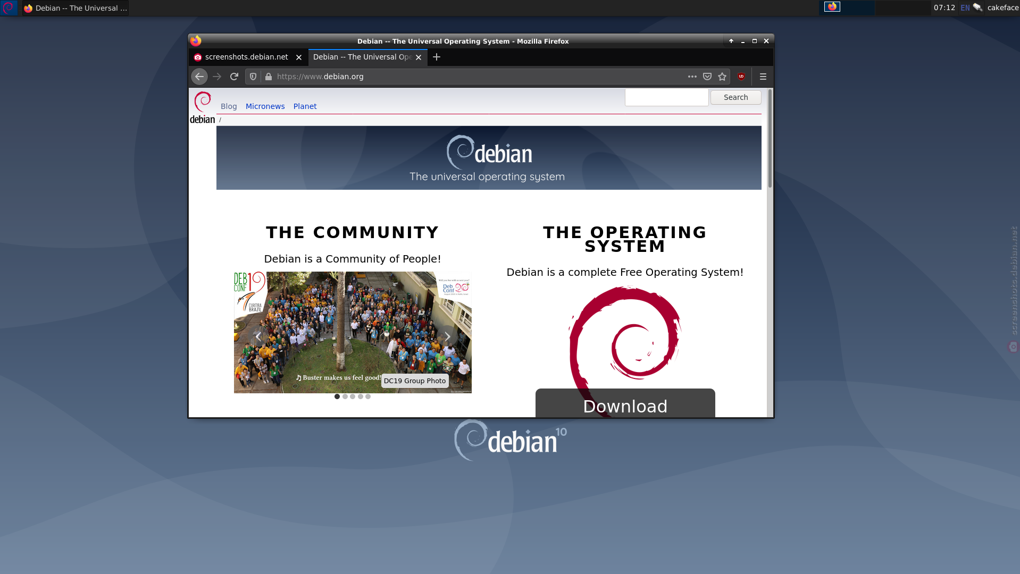Click the Debian taskbar window button
The width and height of the screenshot is (1020, 574).
75,8
